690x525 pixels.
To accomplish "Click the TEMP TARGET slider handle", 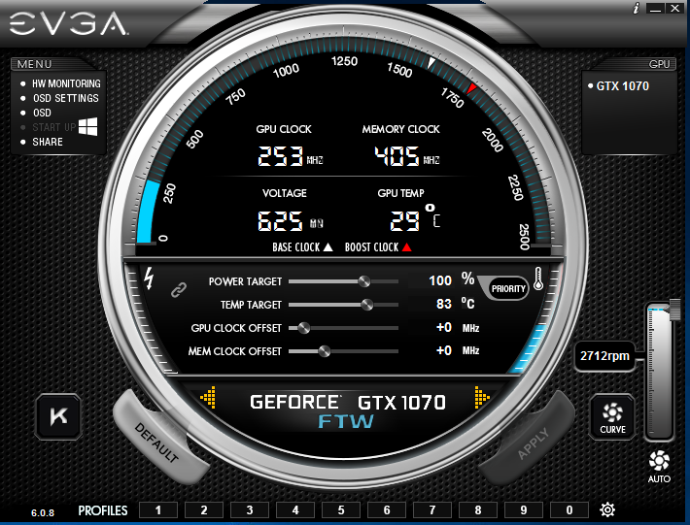I will 367,305.
